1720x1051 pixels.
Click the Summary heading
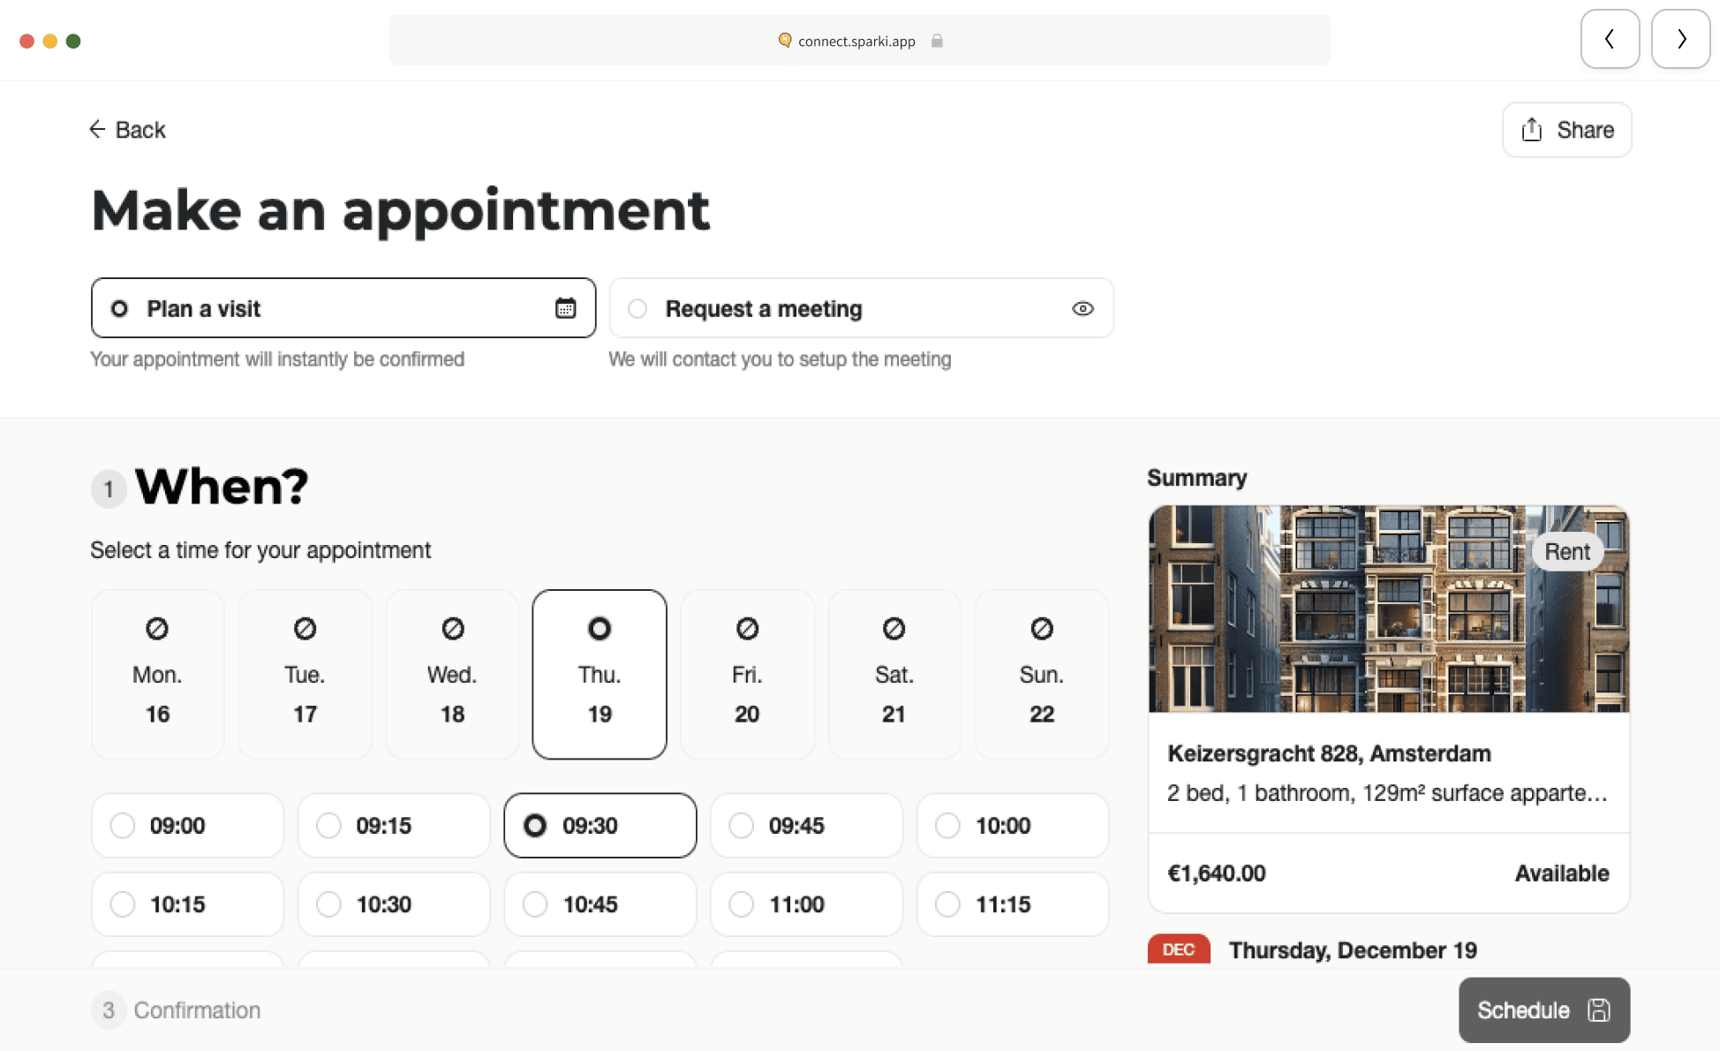(1196, 477)
